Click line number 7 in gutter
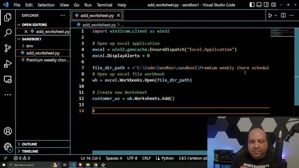This screenshot has height=168, width=299. point(83,68)
